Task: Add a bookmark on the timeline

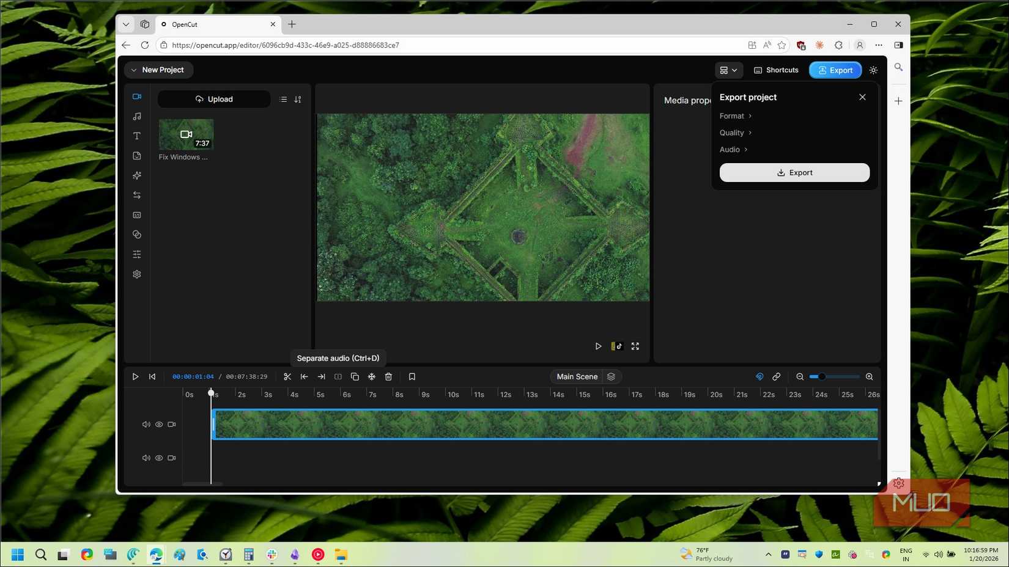Action: (412, 377)
